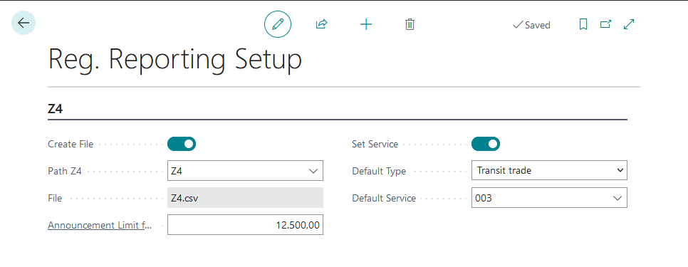688x267 pixels.
Task: Click the Announcement Limit link label
Action: click(x=100, y=226)
